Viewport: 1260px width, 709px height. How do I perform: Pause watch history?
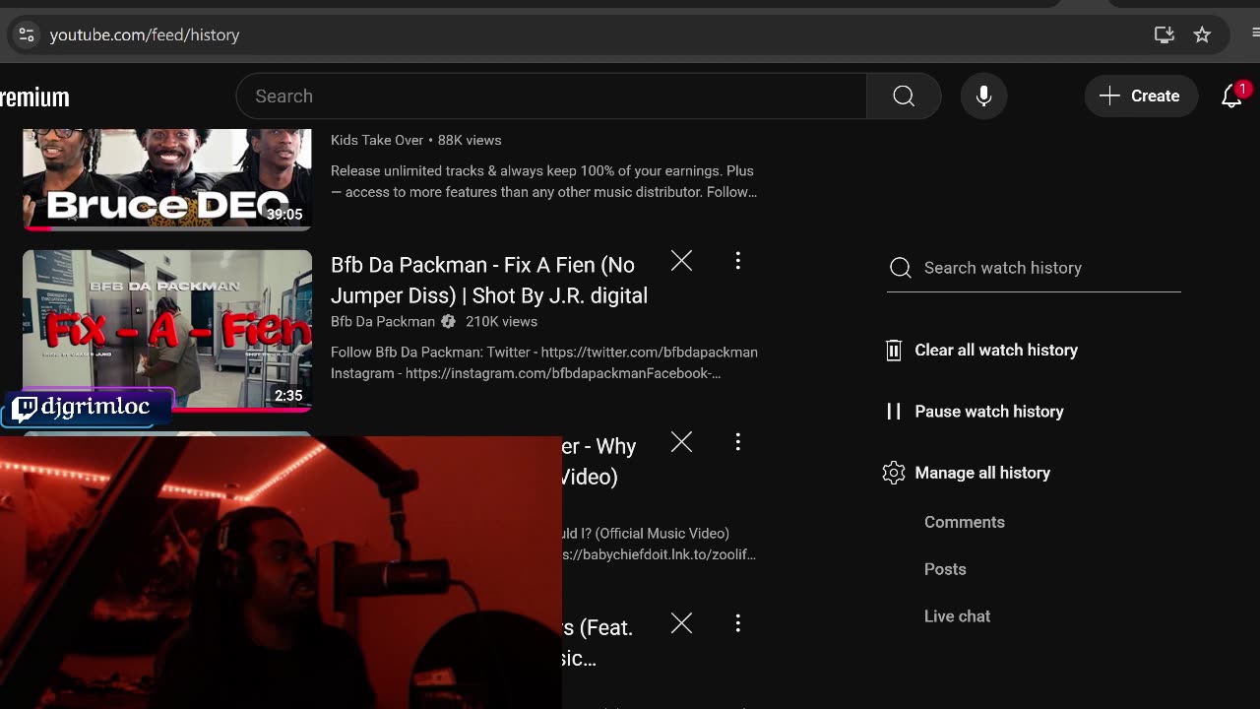988,412
